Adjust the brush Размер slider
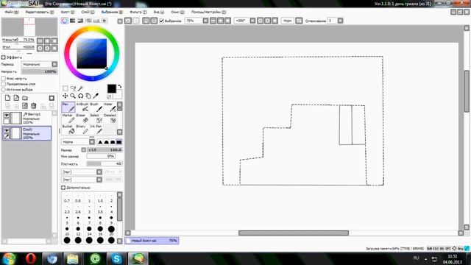The height and width of the screenshot is (265, 471). click(x=105, y=149)
